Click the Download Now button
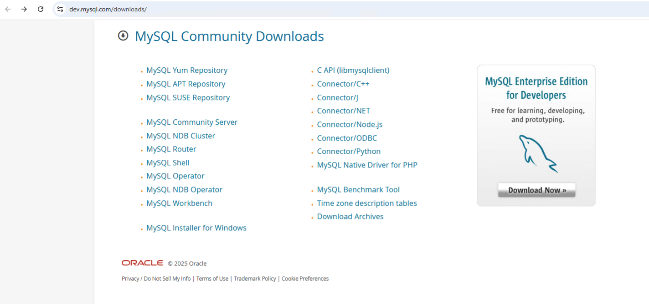 point(536,190)
